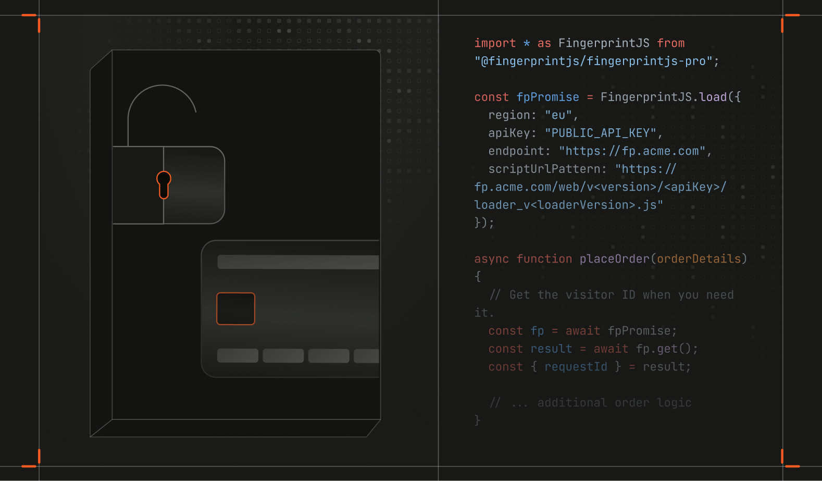Click the "import" keyword in the code
Image resolution: width=822 pixels, height=481 pixels.
pos(495,43)
